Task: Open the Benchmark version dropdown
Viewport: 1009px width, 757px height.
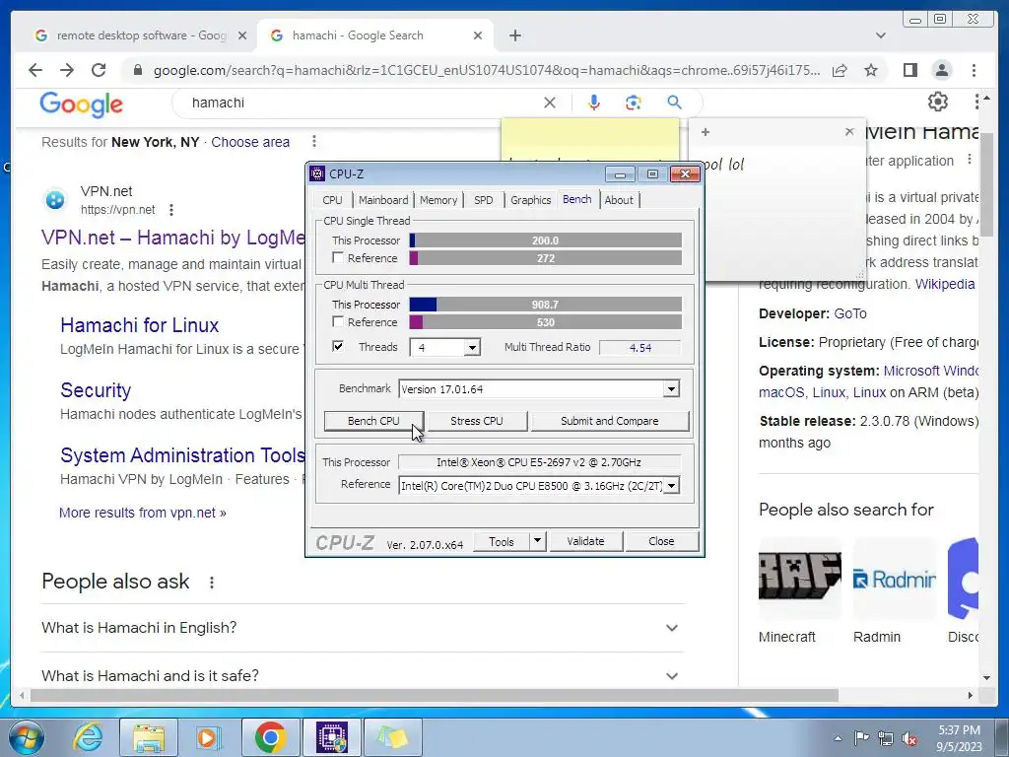Action: pyautogui.click(x=671, y=388)
